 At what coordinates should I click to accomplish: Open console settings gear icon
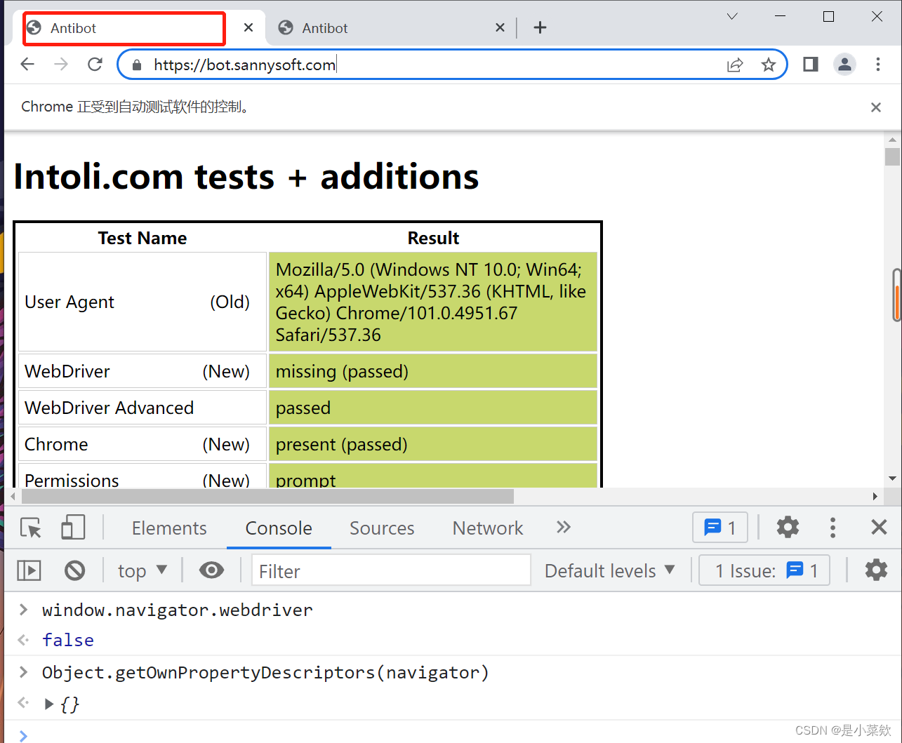876,570
